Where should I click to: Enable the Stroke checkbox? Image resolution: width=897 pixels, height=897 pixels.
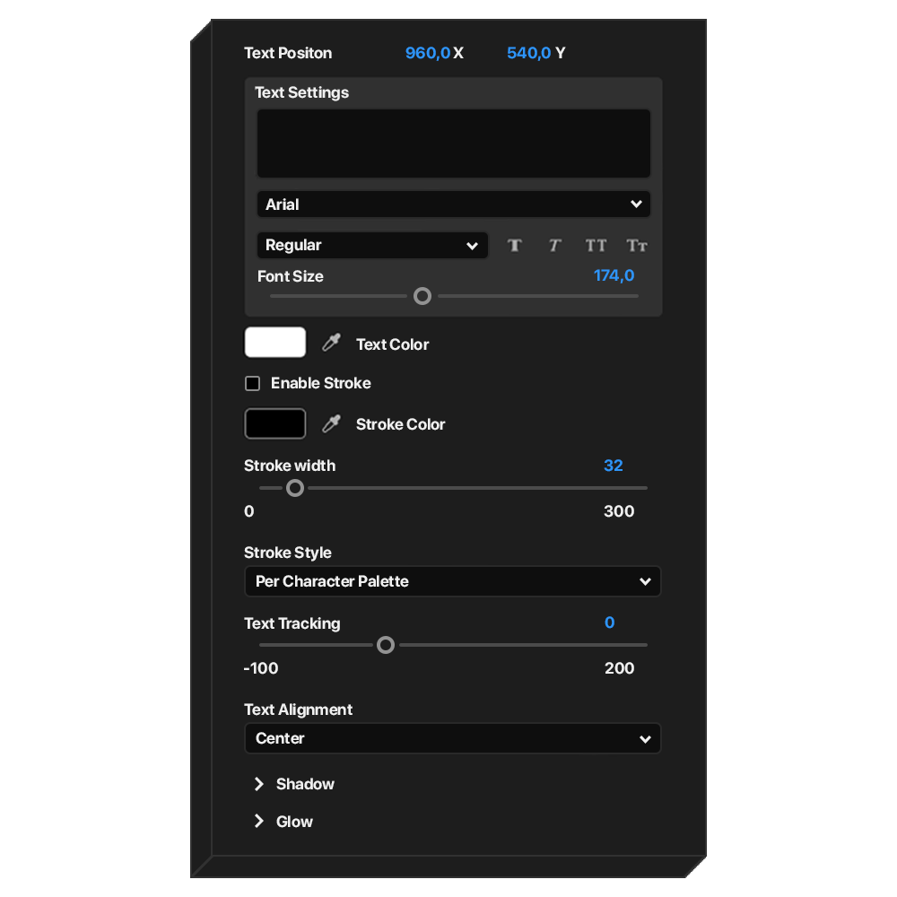[253, 384]
